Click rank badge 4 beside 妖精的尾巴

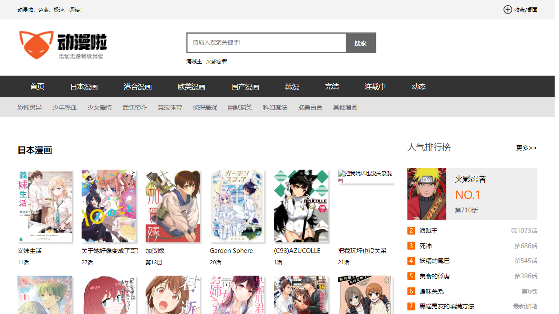(x=411, y=261)
